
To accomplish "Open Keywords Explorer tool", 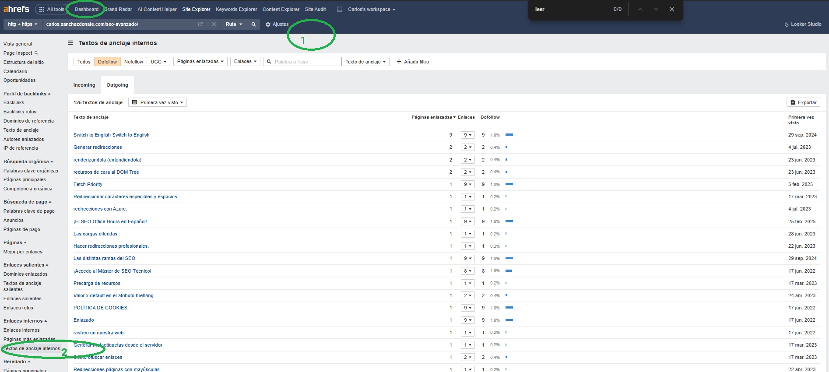I will (236, 9).
